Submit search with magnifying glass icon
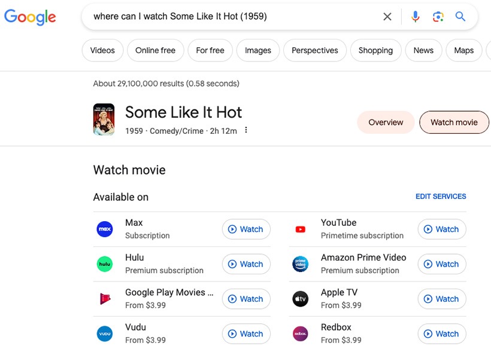Viewport: 491px width, 349px height. coord(460,16)
